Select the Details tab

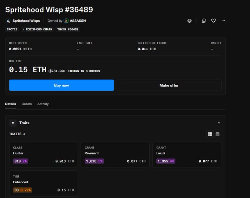[11, 104]
